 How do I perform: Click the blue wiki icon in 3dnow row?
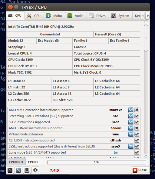[x=131, y=128]
